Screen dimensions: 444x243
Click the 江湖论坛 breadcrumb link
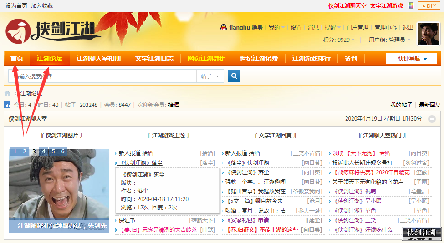(31, 93)
